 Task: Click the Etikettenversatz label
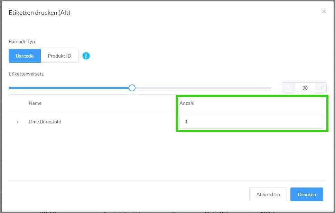coord(26,74)
